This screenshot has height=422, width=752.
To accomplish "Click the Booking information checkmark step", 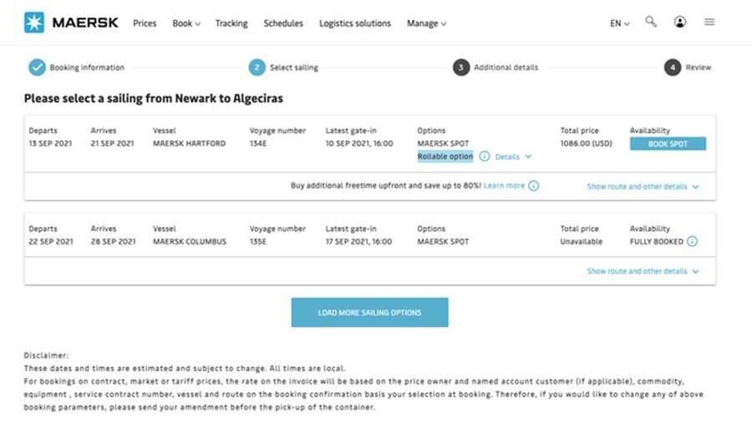I will 37,68.
